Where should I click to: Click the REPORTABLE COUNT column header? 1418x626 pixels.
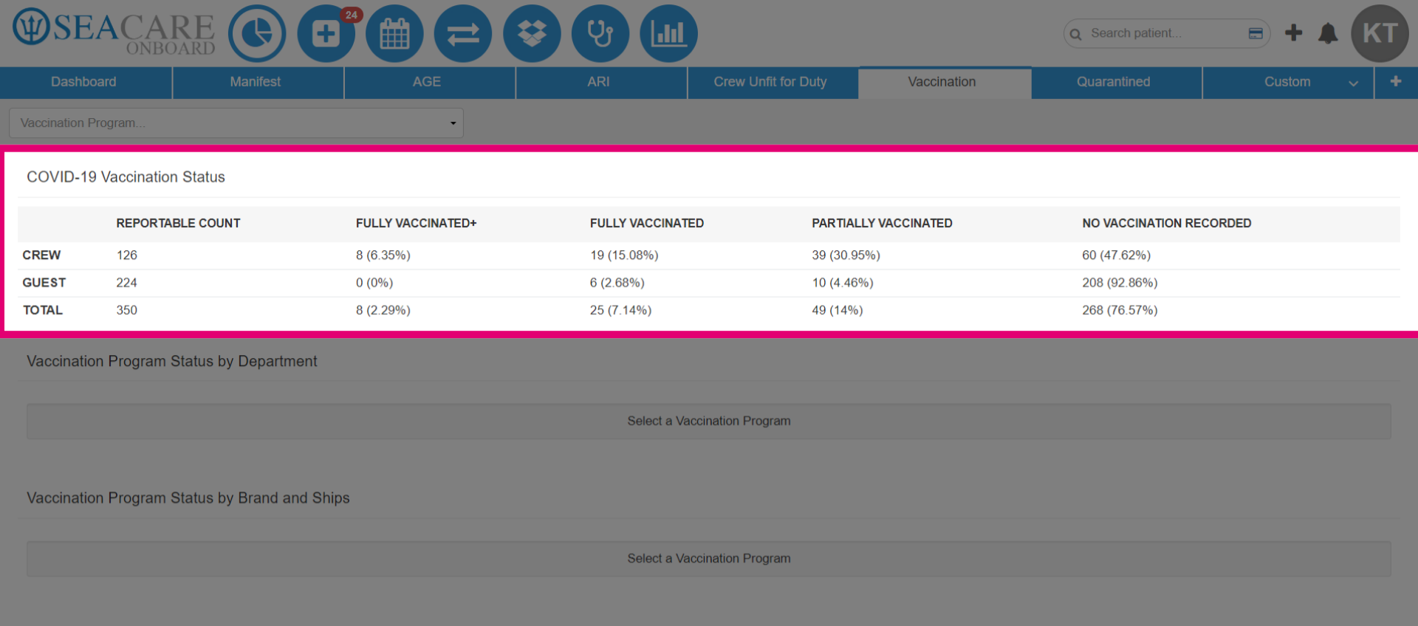coord(178,223)
